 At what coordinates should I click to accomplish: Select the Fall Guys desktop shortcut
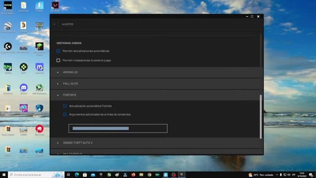click(x=24, y=108)
